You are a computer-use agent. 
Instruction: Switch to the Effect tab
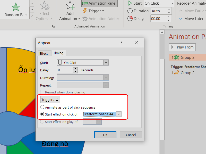44,53
